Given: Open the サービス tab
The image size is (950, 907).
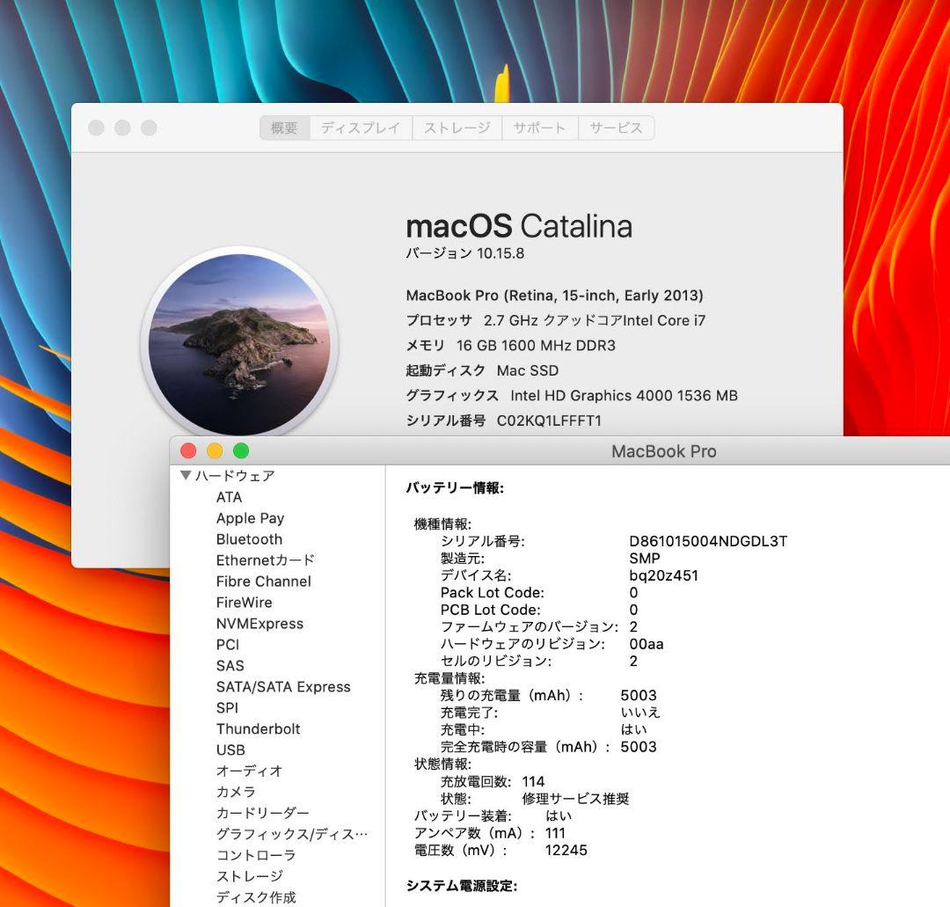Looking at the screenshot, I should [x=616, y=128].
